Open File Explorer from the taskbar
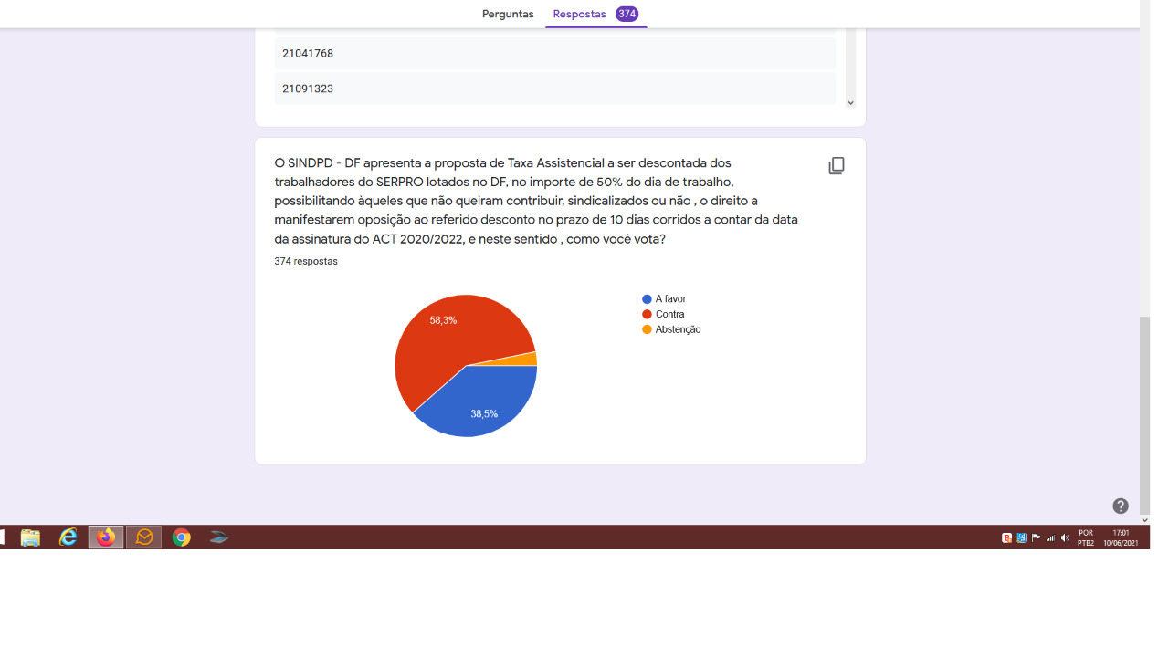The height and width of the screenshot is (657, 1169). 30,537
